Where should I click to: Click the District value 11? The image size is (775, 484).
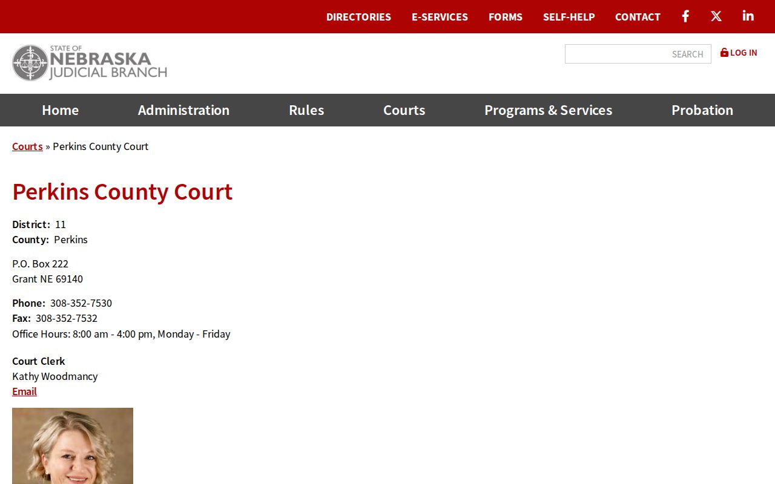point(61,224)
